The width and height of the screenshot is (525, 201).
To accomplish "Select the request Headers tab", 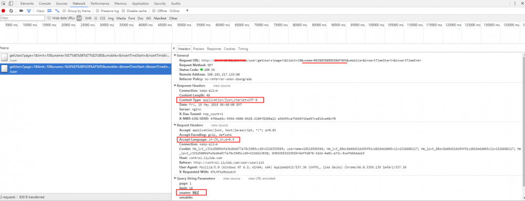I will (x=184, y=49).
